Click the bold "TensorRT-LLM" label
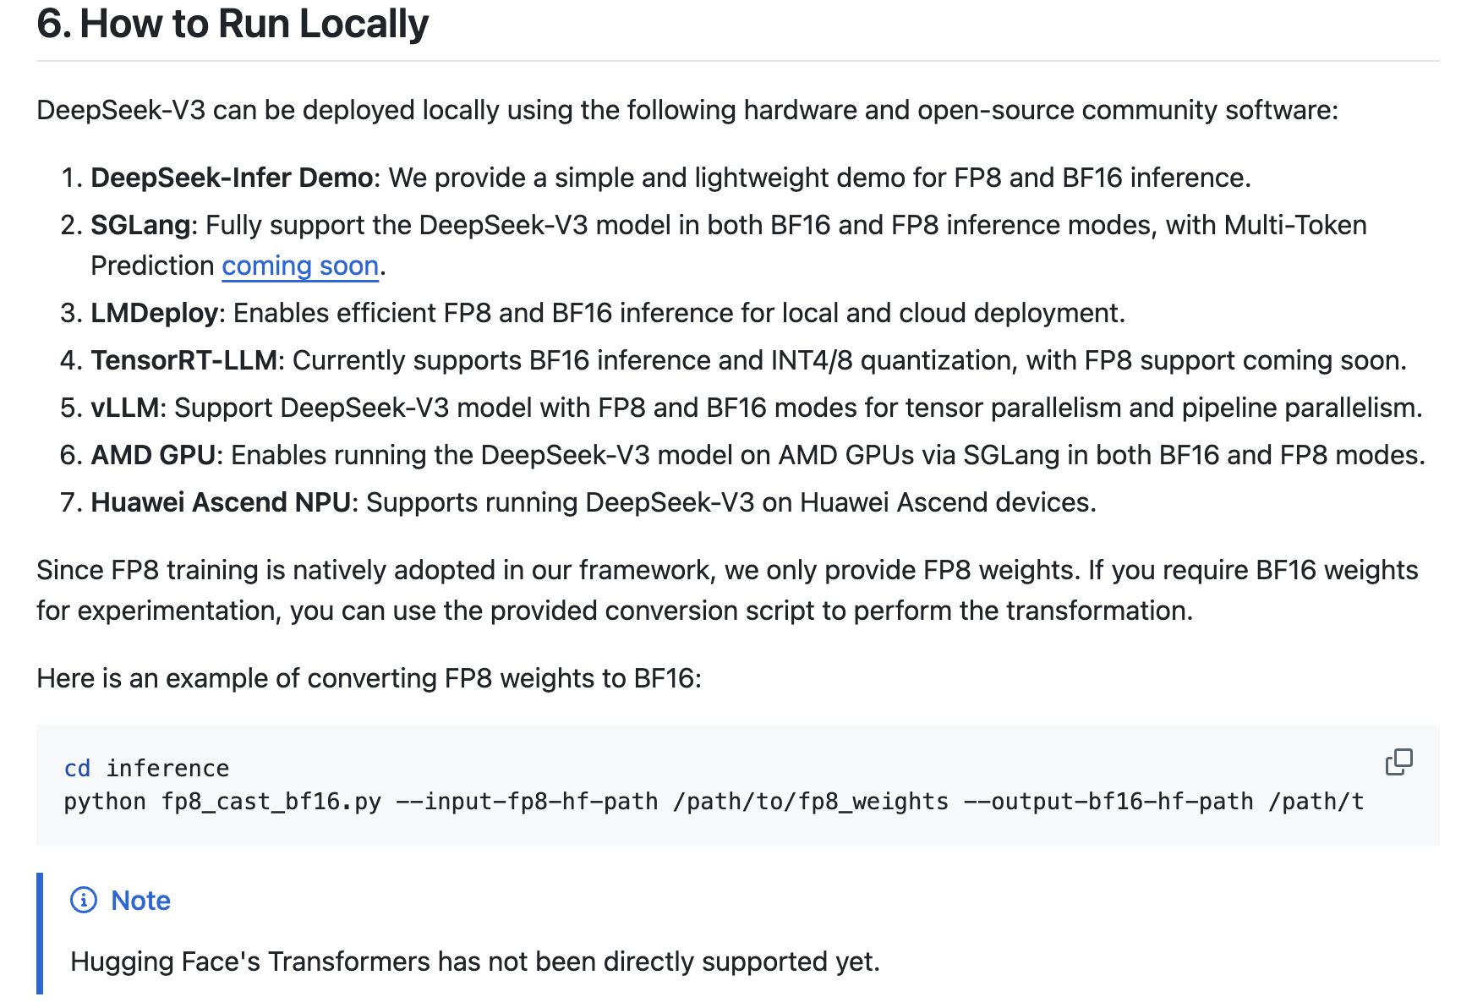The height and width of the screenshot is (1008, 1461). point(183,361)
